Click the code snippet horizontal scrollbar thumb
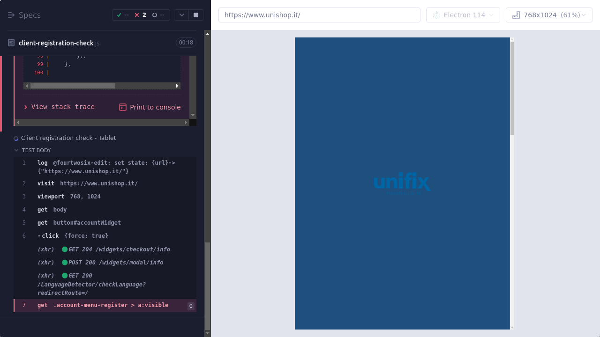 click(73, 86)
